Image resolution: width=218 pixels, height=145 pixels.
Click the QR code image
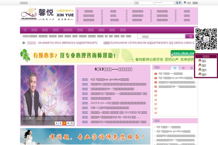(206, 39)
